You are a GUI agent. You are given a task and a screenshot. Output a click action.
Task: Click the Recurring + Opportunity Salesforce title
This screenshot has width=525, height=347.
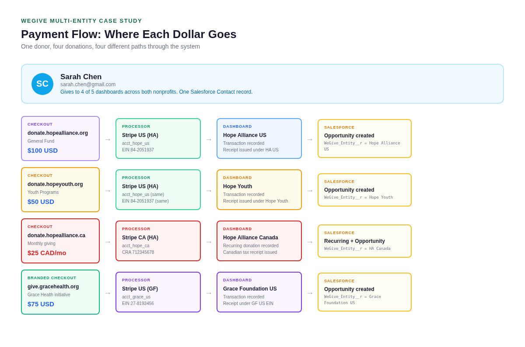click(x=354, y=241)
